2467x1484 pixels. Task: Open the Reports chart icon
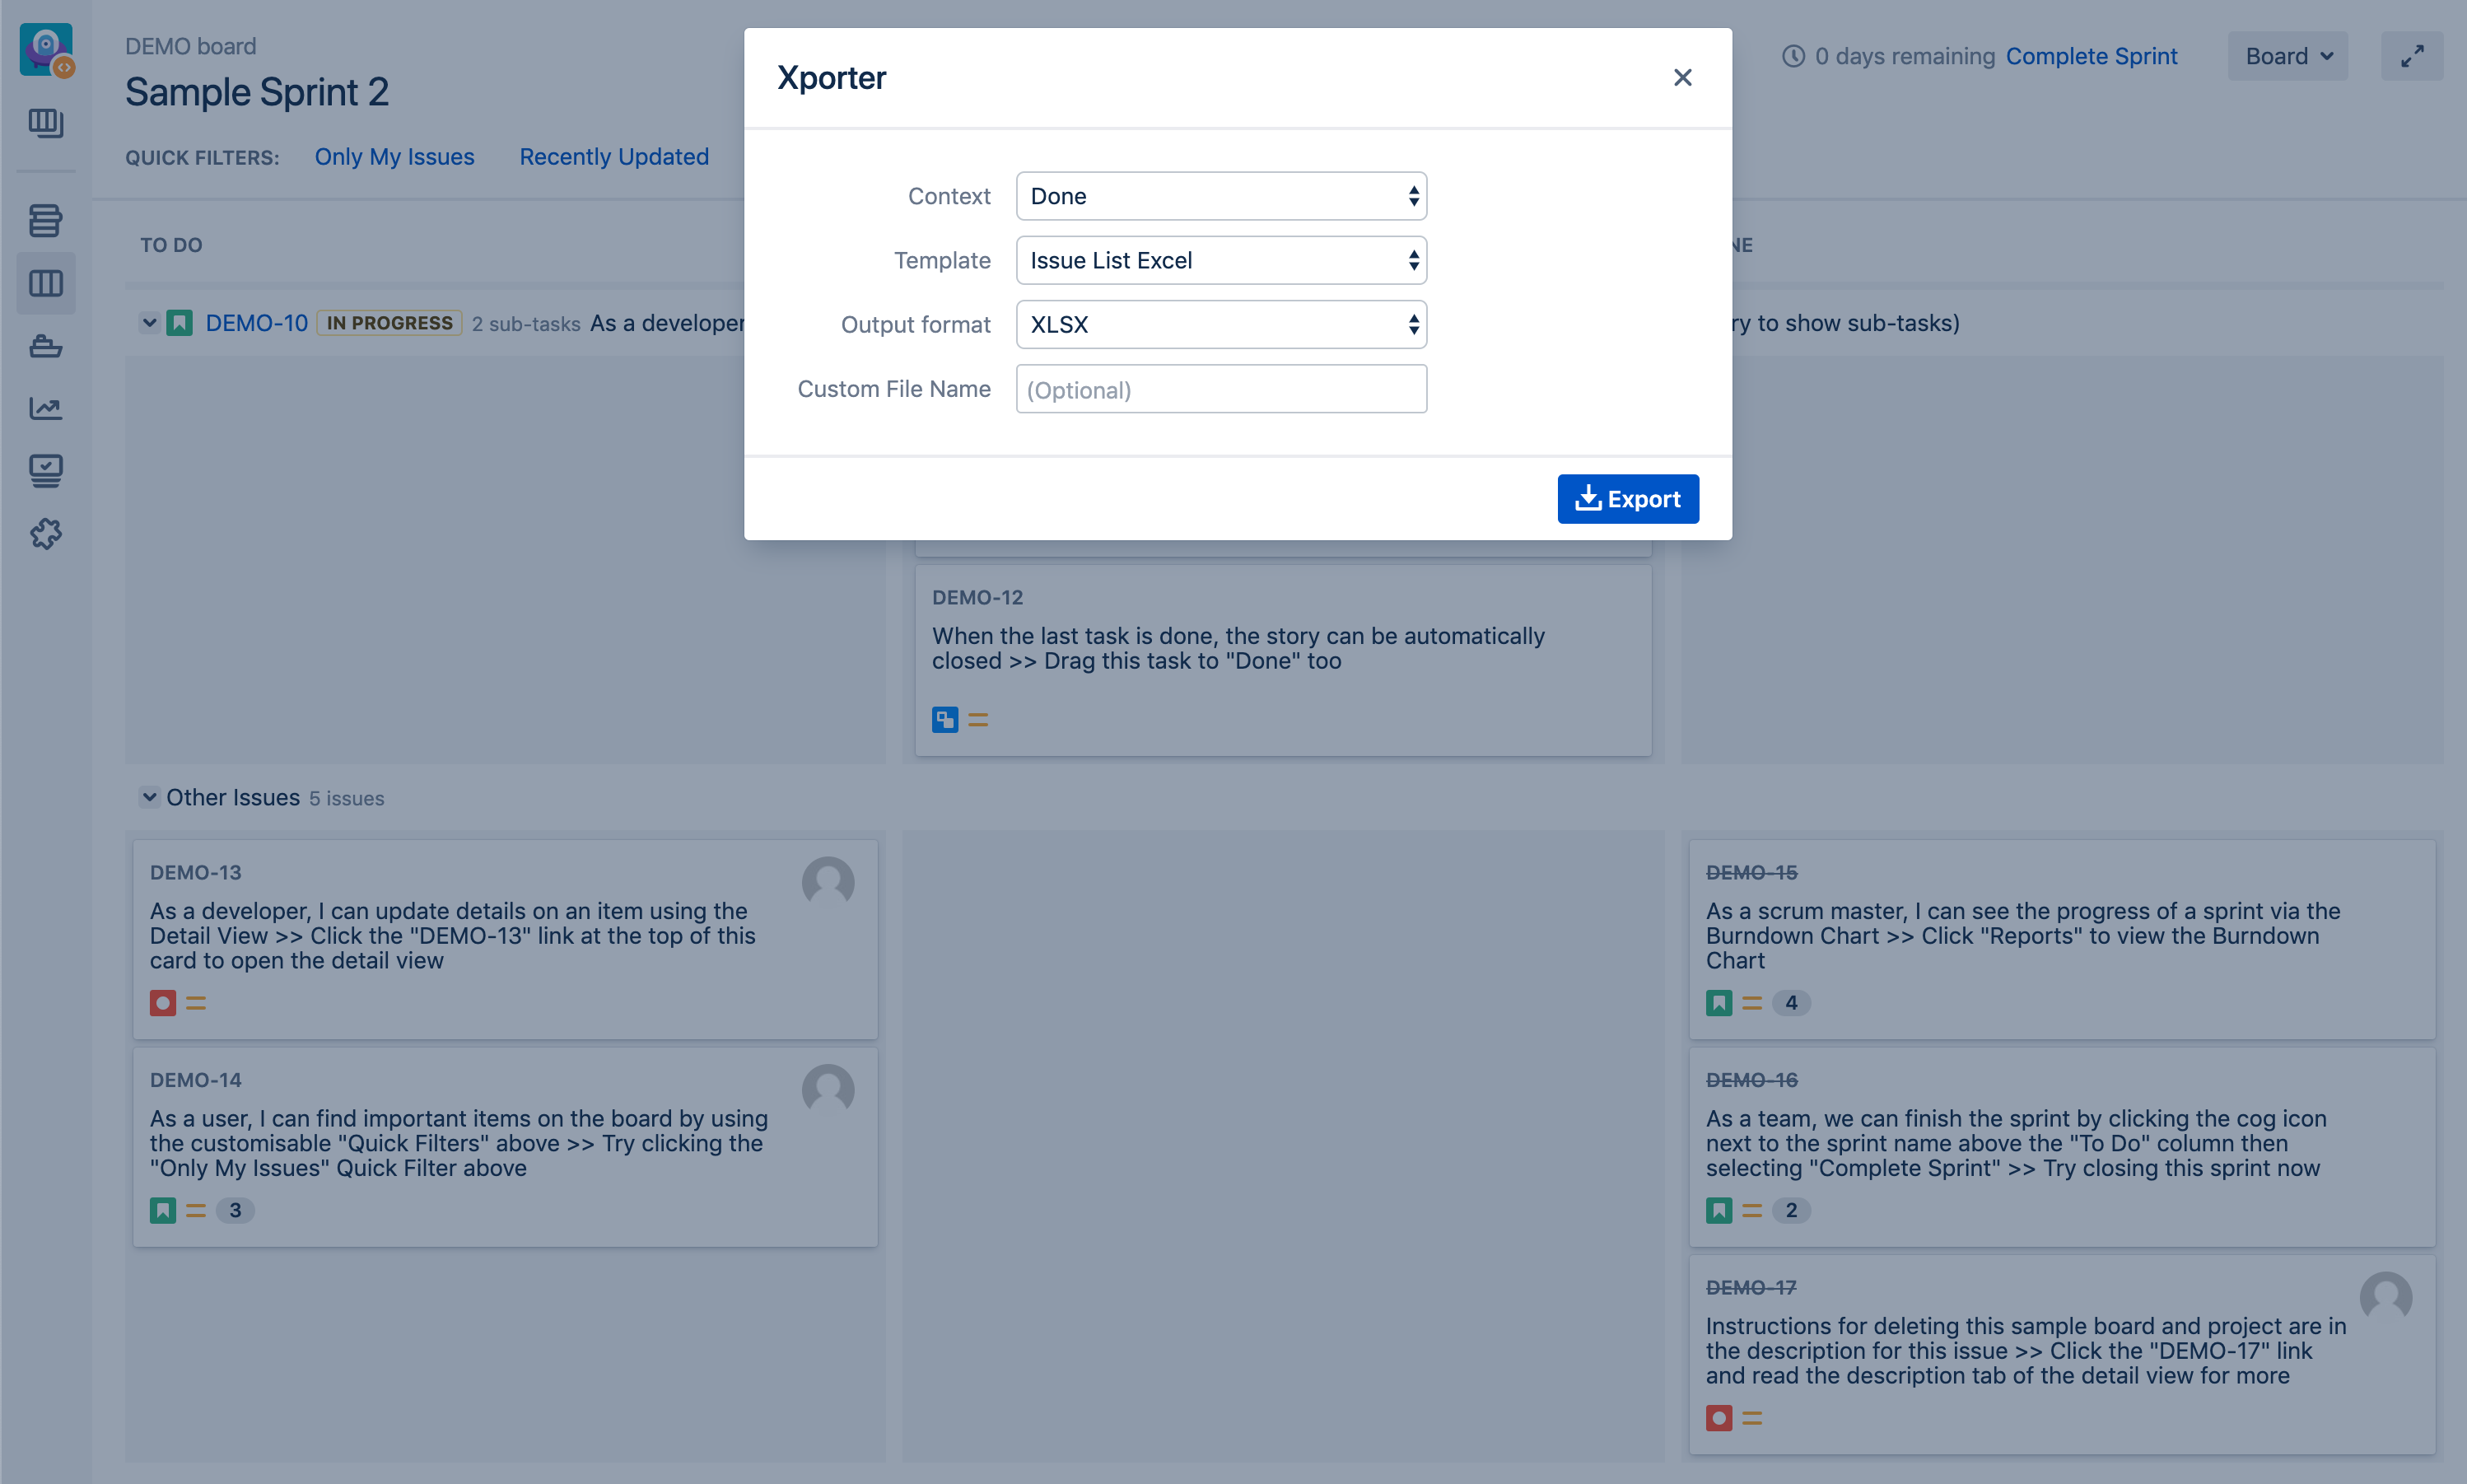click(46, 408)
